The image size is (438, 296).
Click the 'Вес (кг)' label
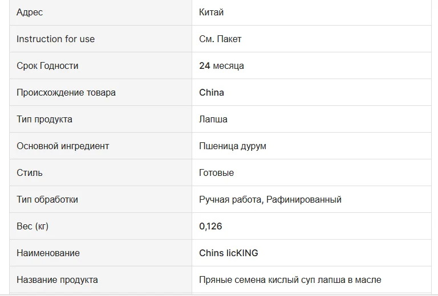point(33,226)
